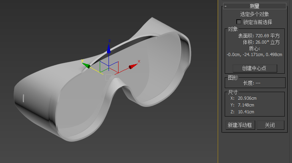Click the 新建浮动框 button
The height and width of the screenshot is (163, 292).
(x=240, y=125)
